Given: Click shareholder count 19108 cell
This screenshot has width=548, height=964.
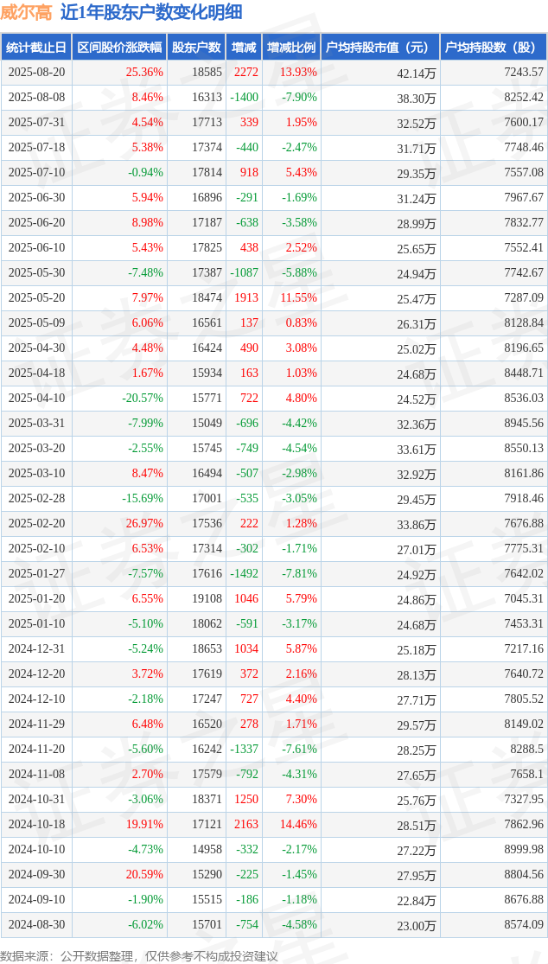Looking at the screenshot, I should click(x=207, y=599).
